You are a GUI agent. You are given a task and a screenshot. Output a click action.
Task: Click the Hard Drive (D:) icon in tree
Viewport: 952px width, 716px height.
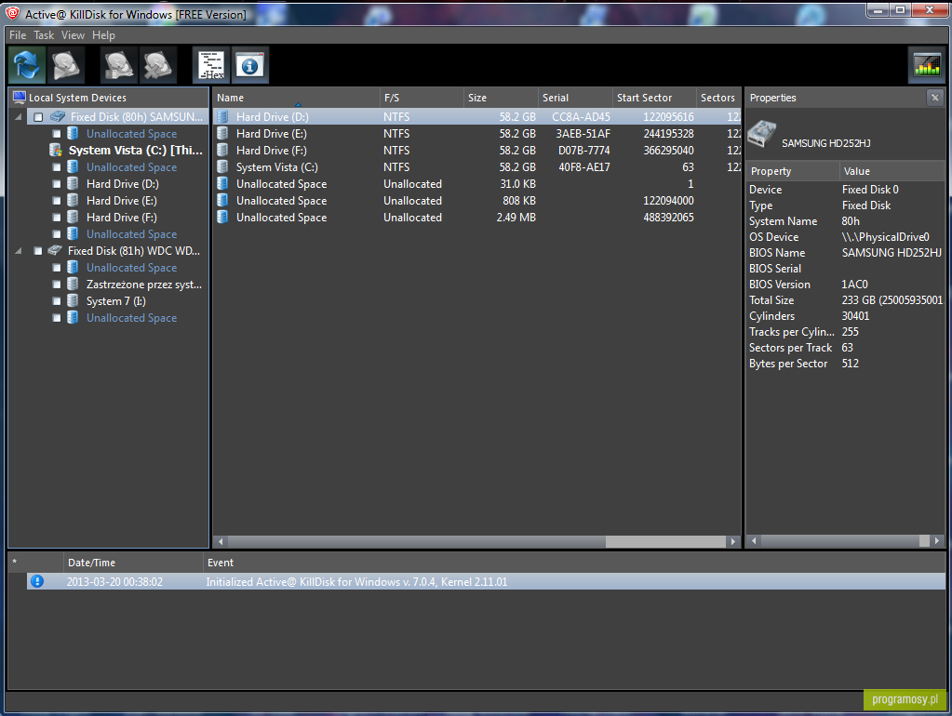click(x=73, y=183)
